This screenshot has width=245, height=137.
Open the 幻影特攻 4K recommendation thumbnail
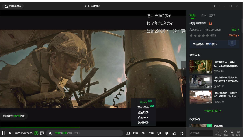pos(201,126)
